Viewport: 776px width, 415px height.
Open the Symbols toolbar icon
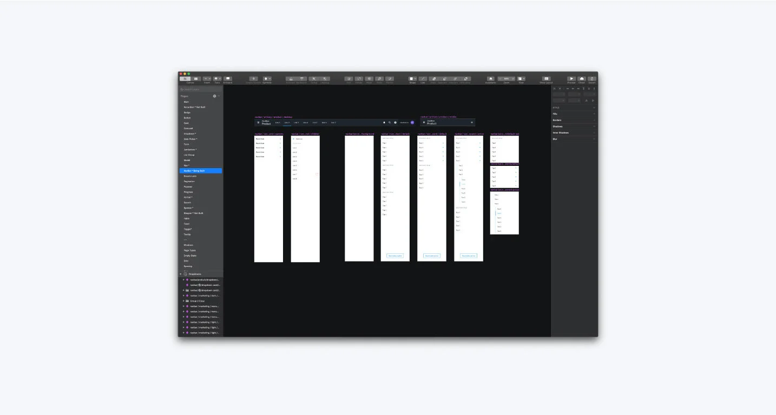(267, 79)
